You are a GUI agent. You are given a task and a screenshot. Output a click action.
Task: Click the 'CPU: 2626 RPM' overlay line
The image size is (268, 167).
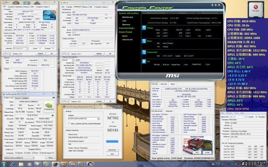click(238, 109)
